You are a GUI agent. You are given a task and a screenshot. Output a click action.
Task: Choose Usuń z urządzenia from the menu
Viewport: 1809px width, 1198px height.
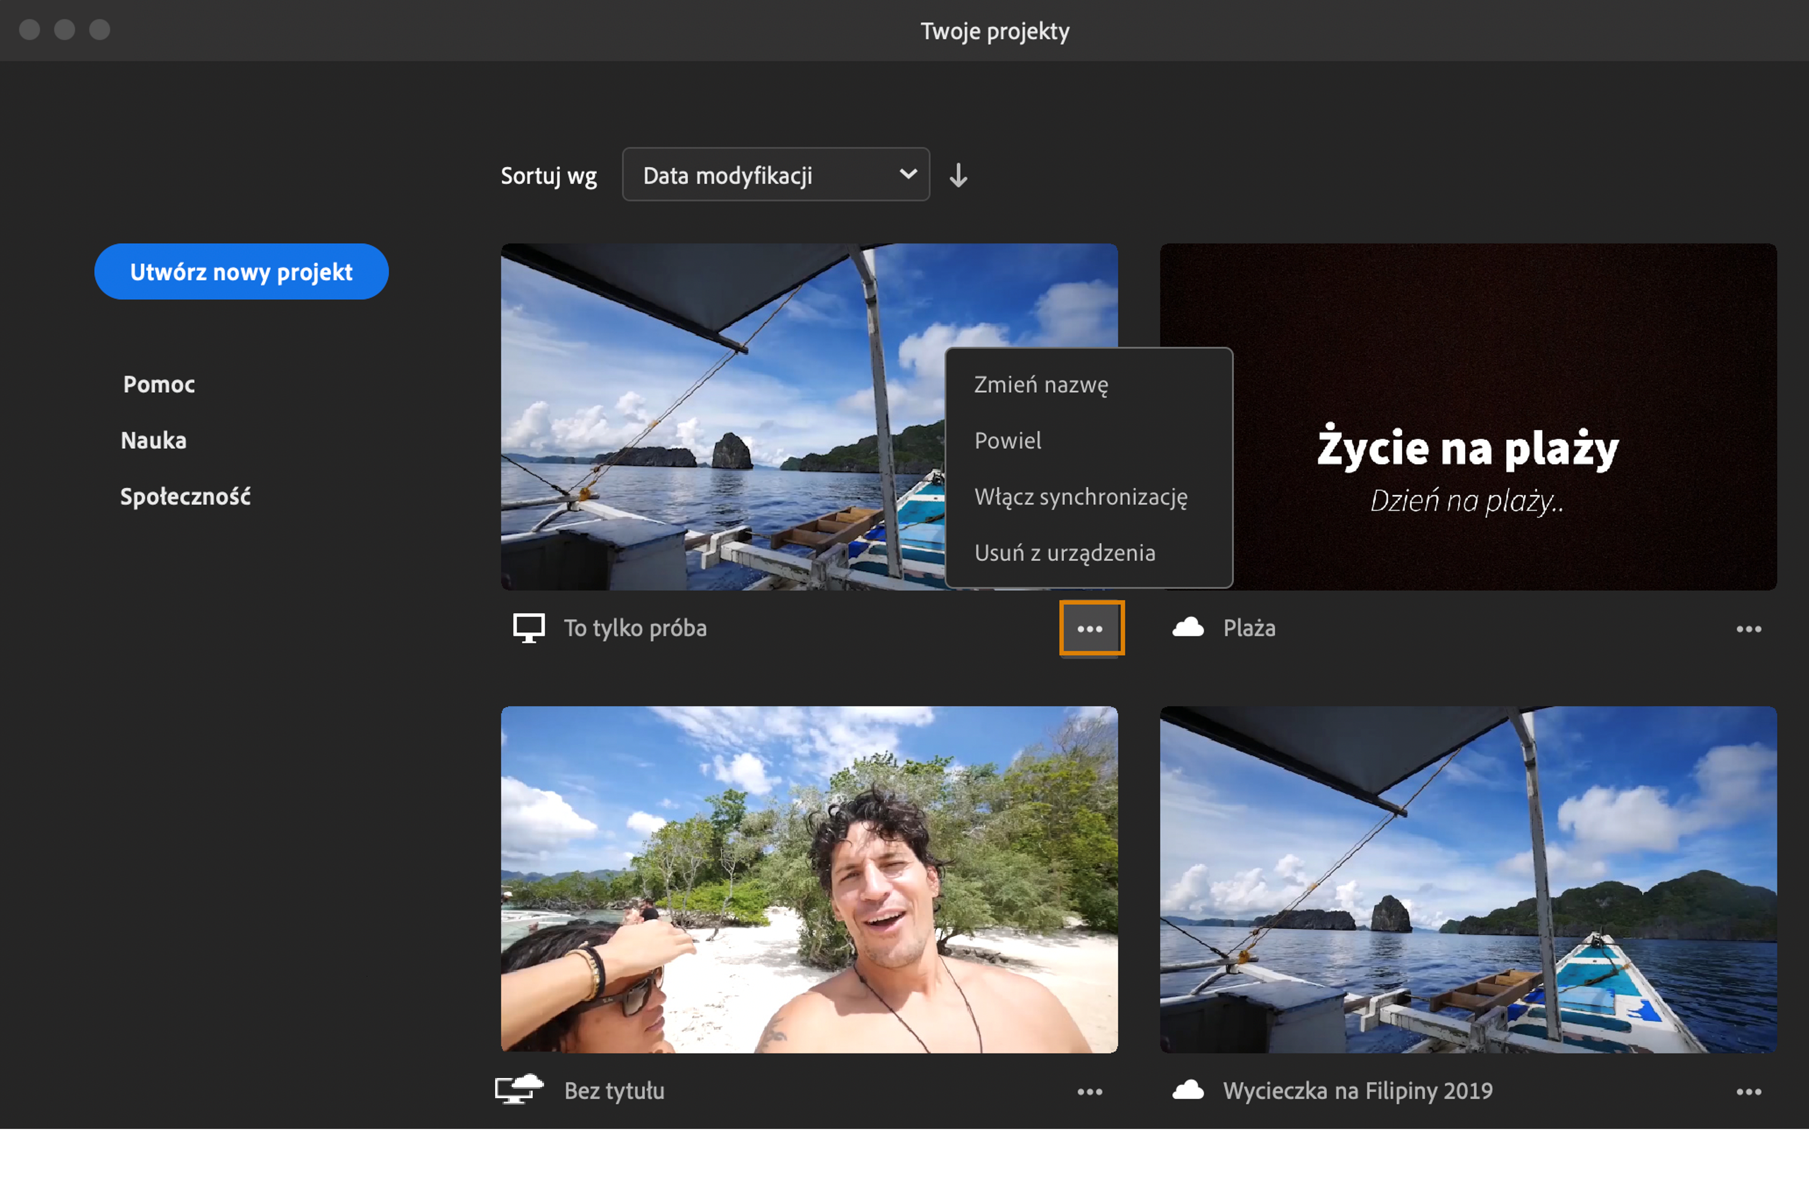[x=1064, y=552]
